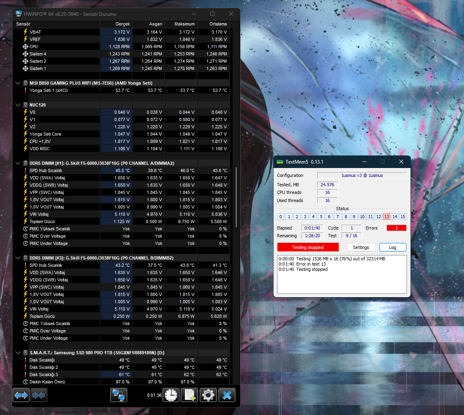Select test status box 0

(280, 217)
